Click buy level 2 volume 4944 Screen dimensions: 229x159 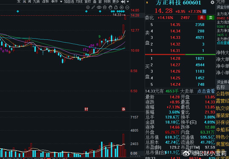click(200, 65)
